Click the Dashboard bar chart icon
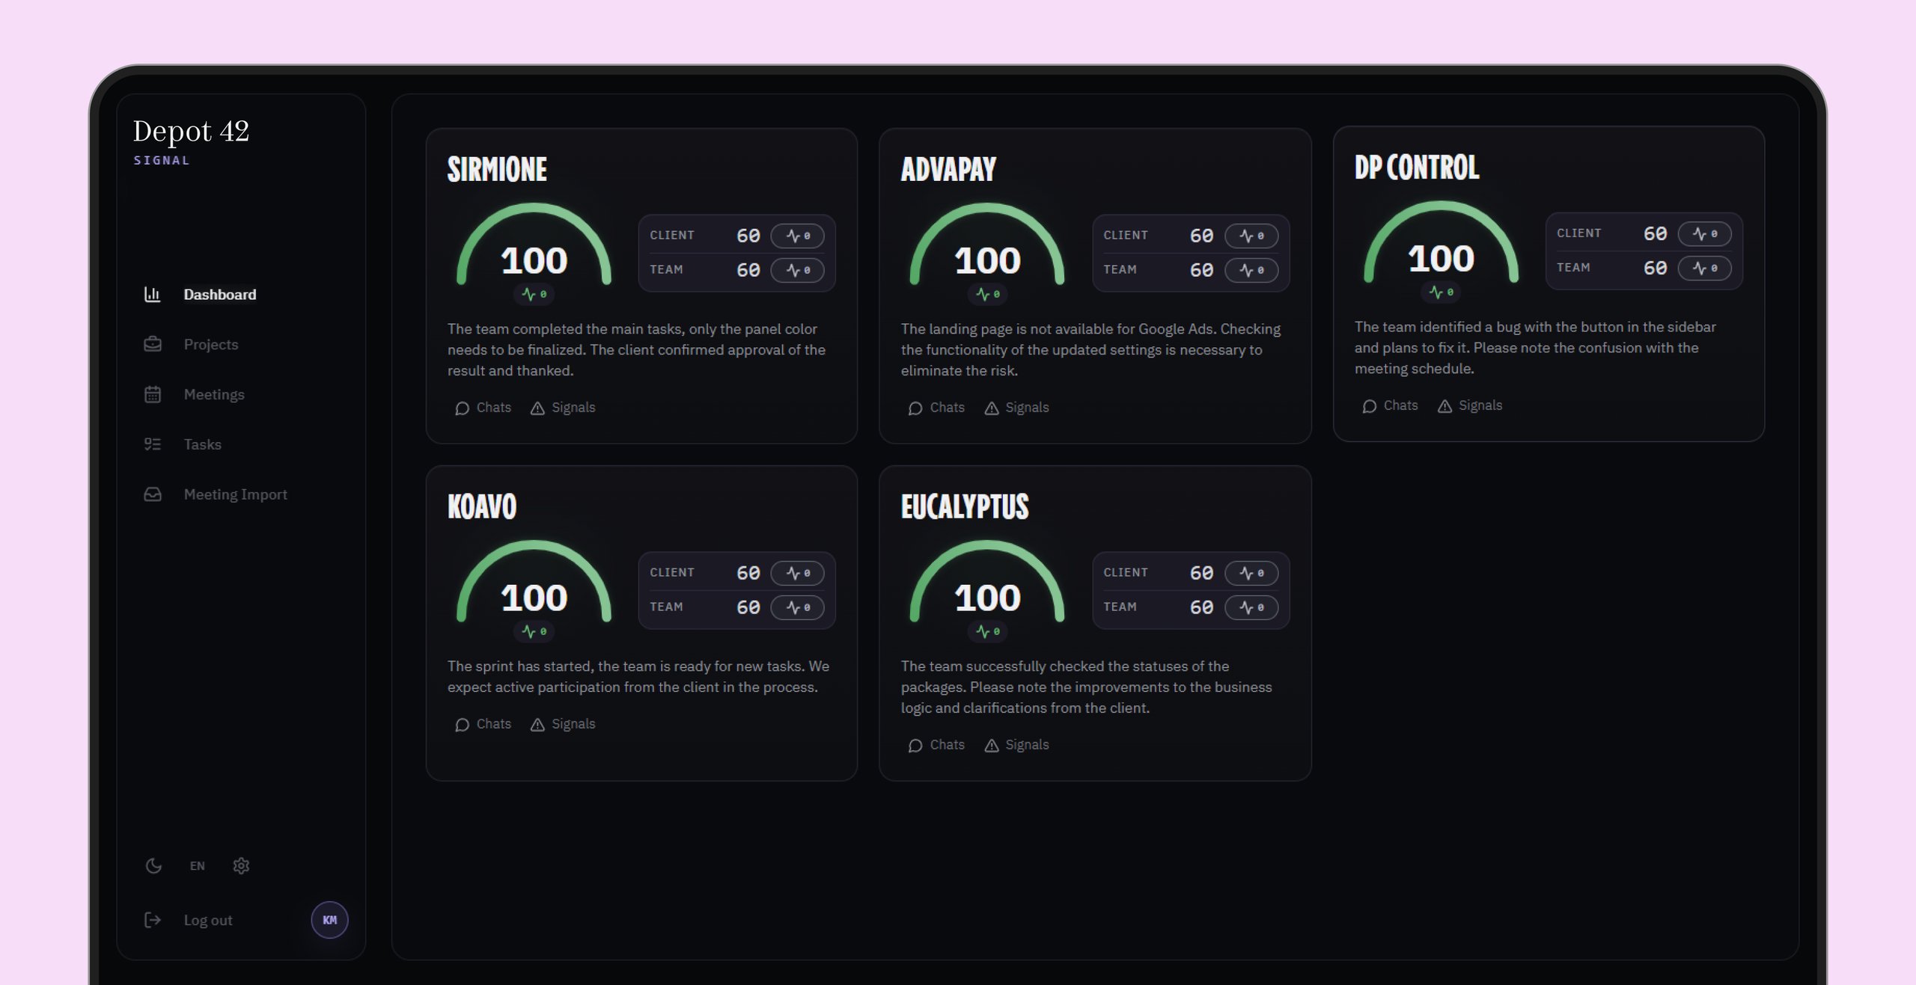Viewport: 1916px width, 985px height. [x=153, y=295]
